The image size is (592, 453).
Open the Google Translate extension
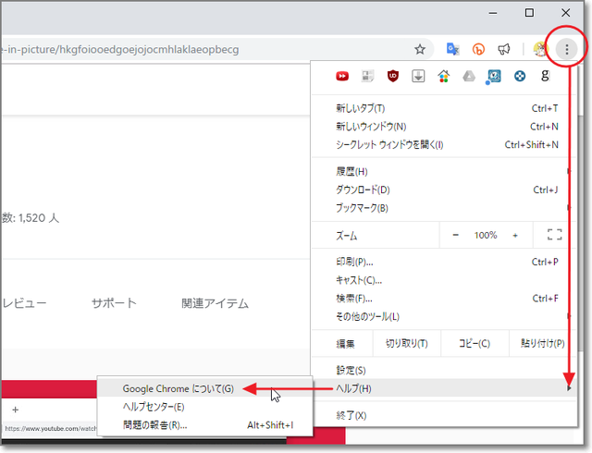tap(453, 49)
